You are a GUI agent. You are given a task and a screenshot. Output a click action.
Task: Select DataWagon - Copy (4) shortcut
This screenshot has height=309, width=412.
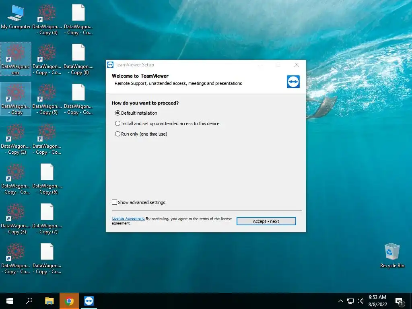pos(47,20)
